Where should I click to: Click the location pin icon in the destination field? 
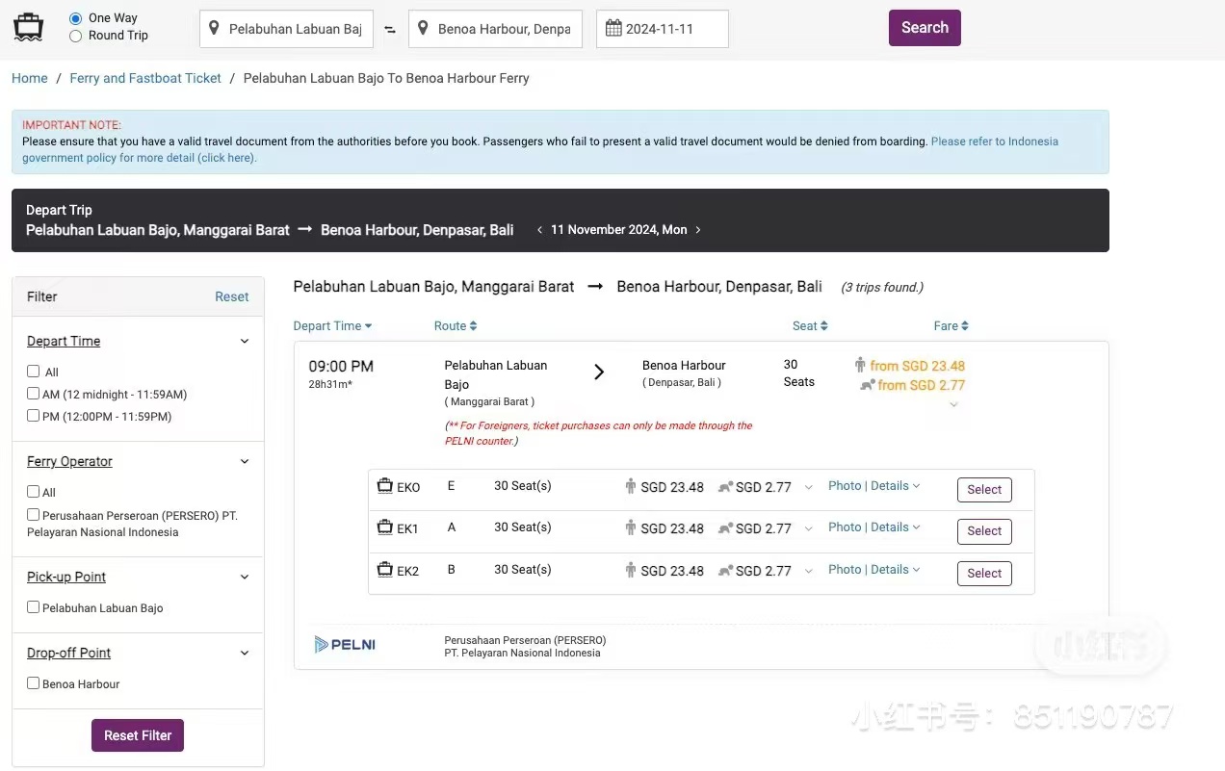coord(423,29)
